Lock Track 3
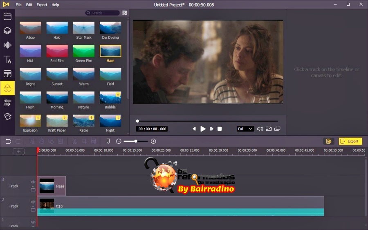This screenshot has width=368, height=230. 33,188
